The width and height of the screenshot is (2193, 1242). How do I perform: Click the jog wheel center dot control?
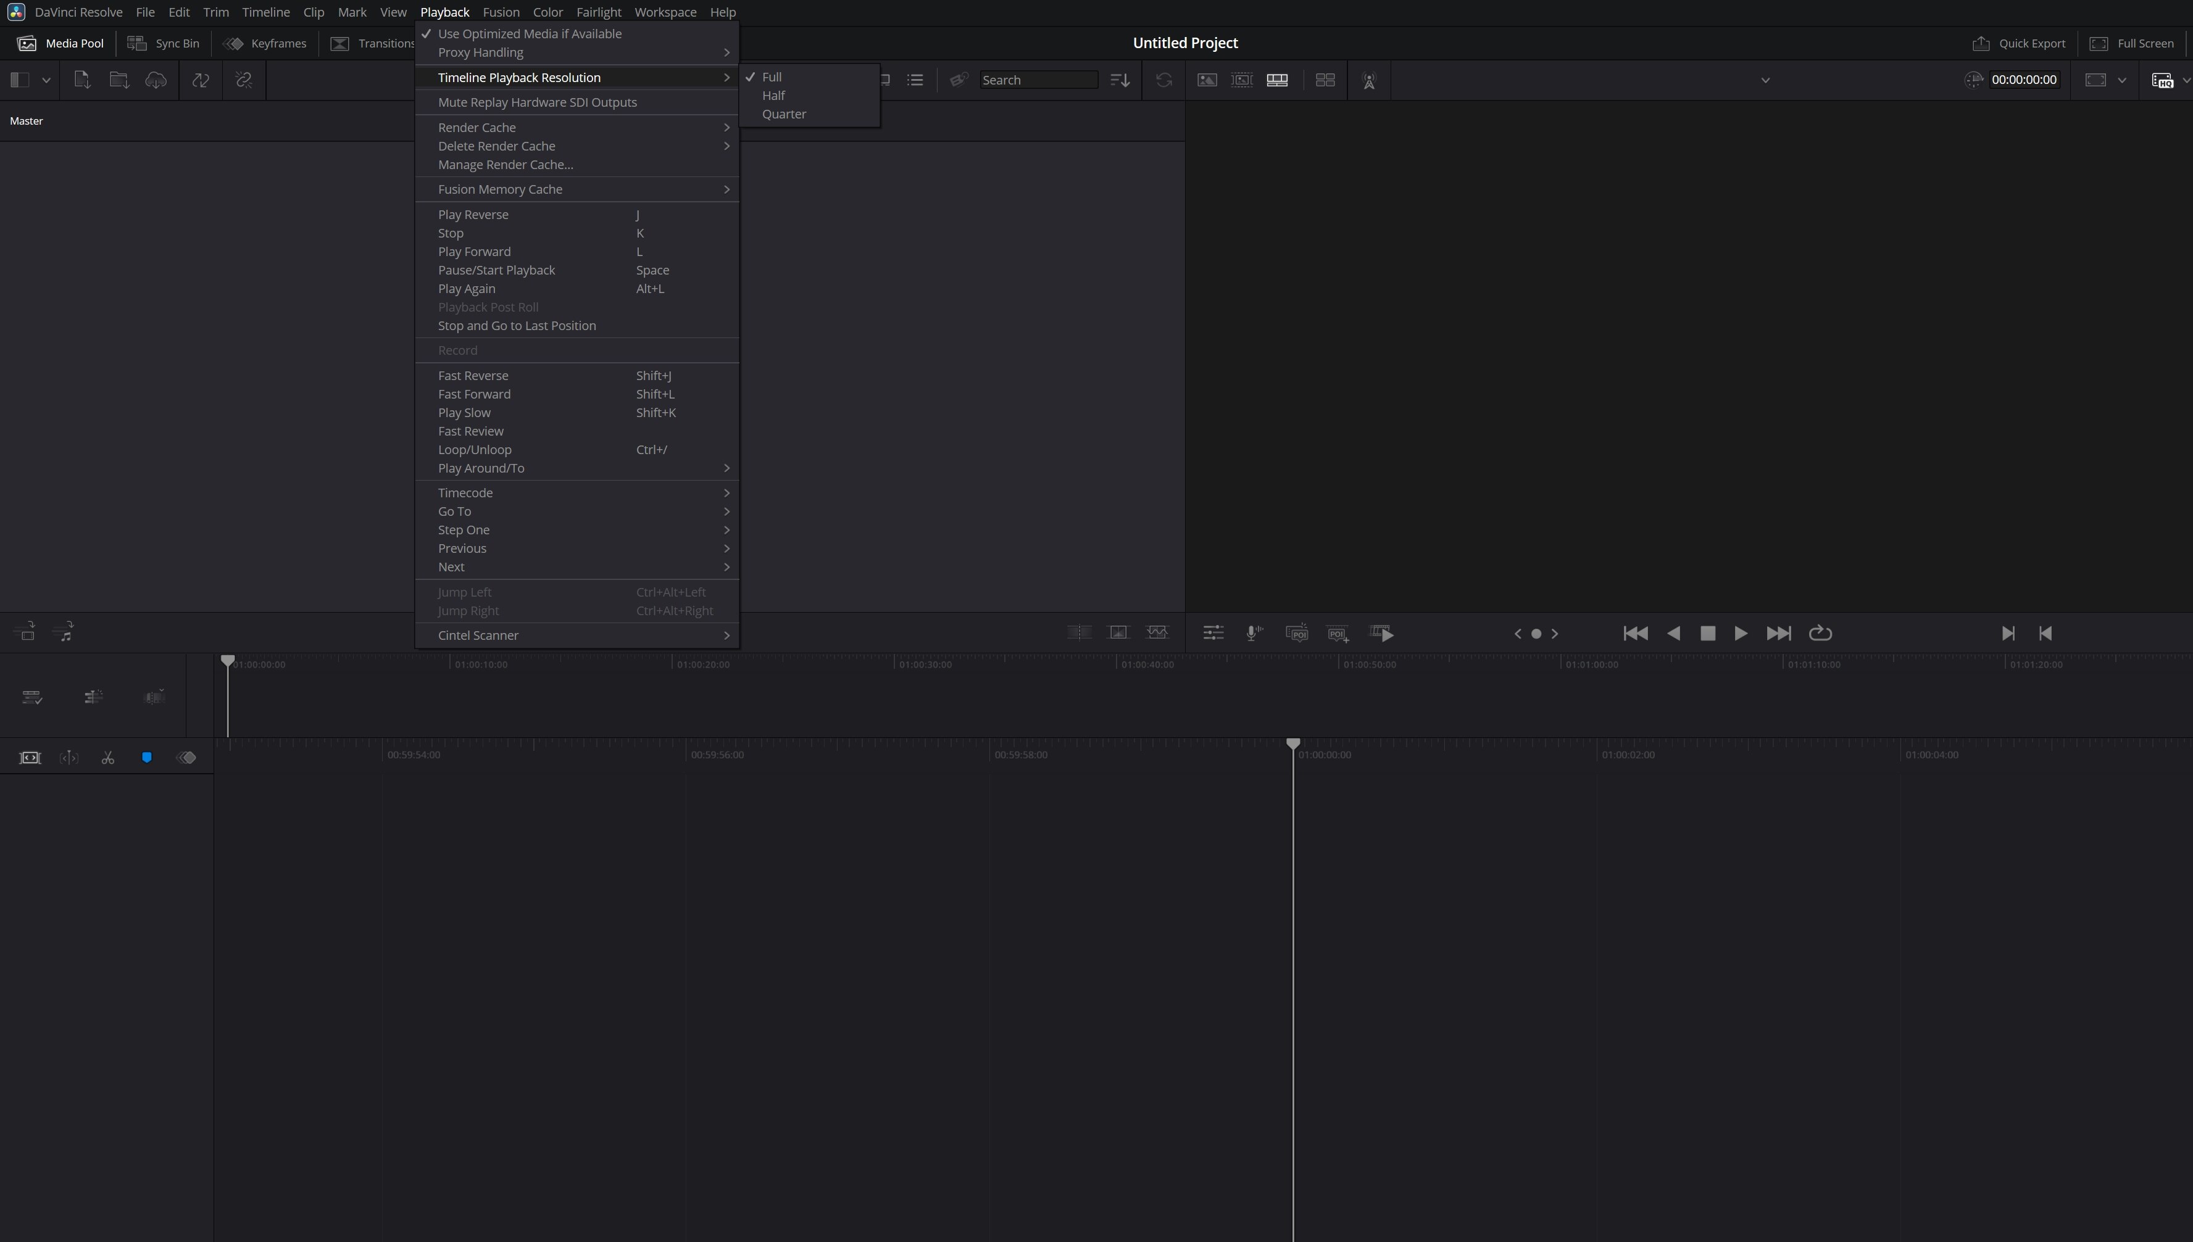pos(1536,634)
